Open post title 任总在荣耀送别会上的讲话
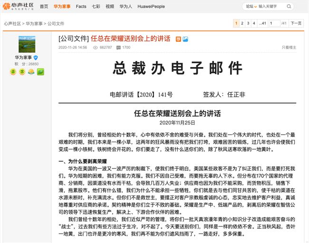Image resolution: width=309 pixels, height=243 pixels. (x=130, y=39)
